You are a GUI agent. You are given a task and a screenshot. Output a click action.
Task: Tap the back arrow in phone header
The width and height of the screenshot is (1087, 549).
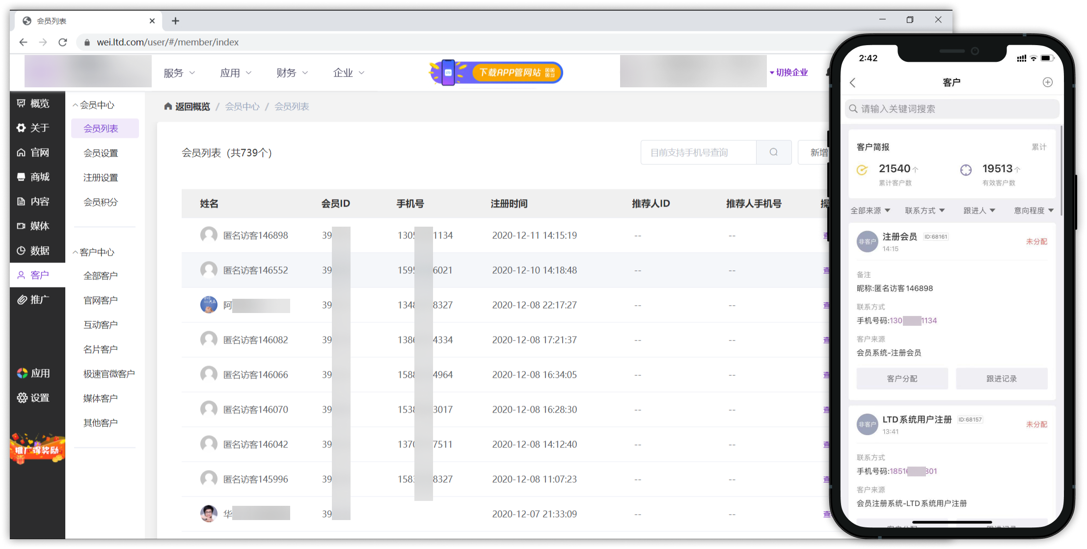point(853,82)
